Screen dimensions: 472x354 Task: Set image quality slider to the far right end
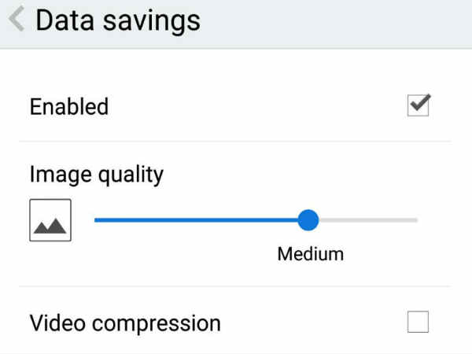tap(417, 220)
